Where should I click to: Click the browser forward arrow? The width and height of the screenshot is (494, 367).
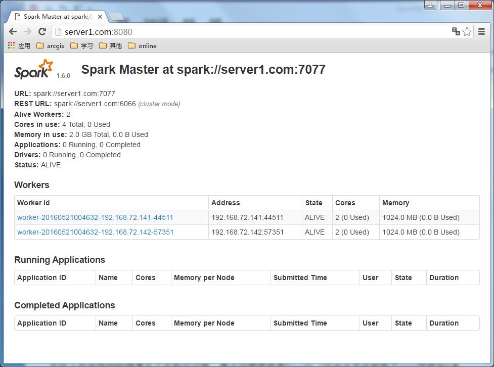point(27,31)
